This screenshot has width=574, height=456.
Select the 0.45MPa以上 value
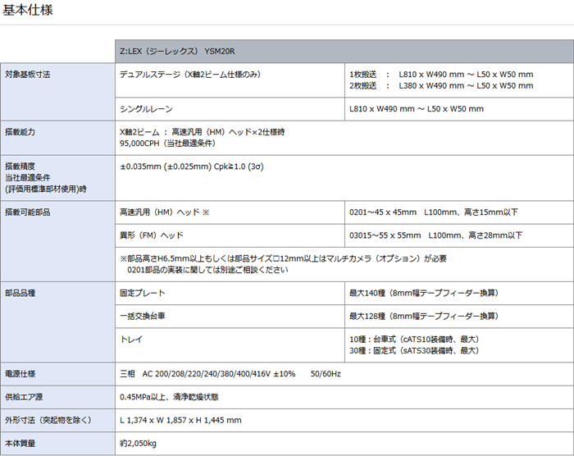(169, 397)
